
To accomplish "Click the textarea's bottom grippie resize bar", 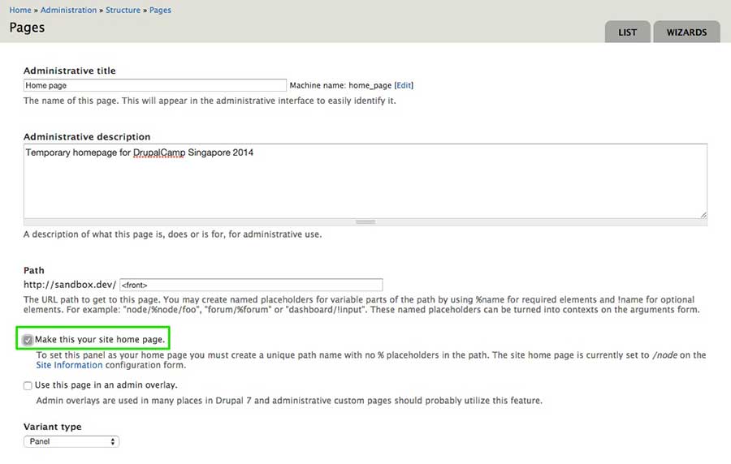I will click(x=365, y=221).
